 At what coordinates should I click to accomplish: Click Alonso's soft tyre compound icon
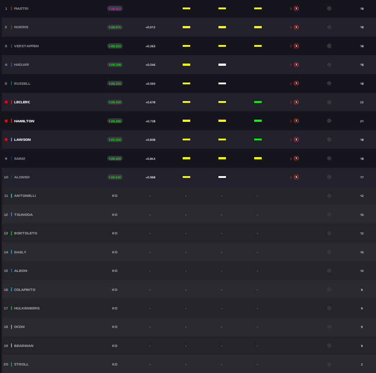(297, 177)
